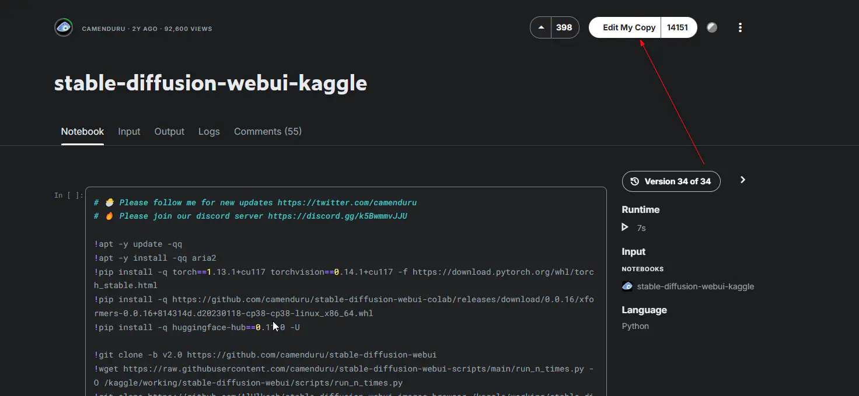Viewport: 859px width, 396px height.
Task: Open the Input tab
Action: click(x=129, y=132)
